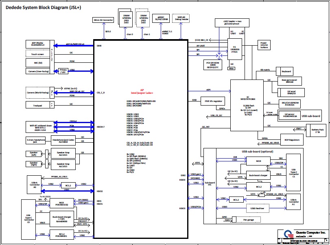Click the Buck-boost charger + TCPC block
This screenshot has height=245, width=330.
coord(62,219)
